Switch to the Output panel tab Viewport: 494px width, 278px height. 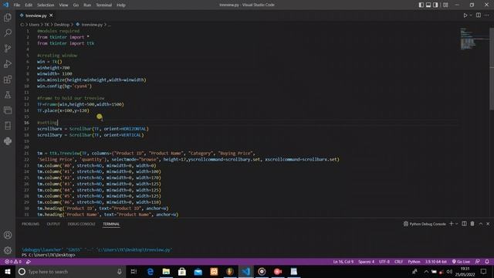[53, 224]
